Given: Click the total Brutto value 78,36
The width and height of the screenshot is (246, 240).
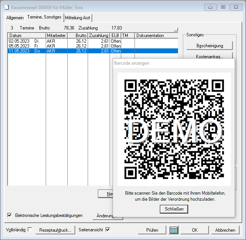Looking at the screenshot, I should [69, 28].
